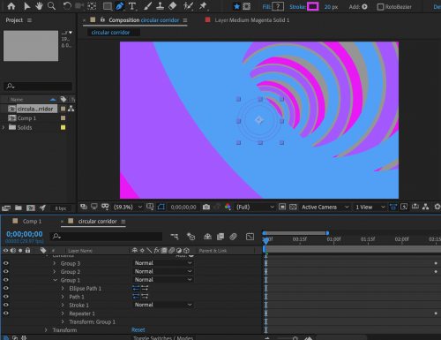The width and height of the screenshot is (441, 340).
Task: Toggle visibility of Repeater 1
Action: (x=6, y=314)
